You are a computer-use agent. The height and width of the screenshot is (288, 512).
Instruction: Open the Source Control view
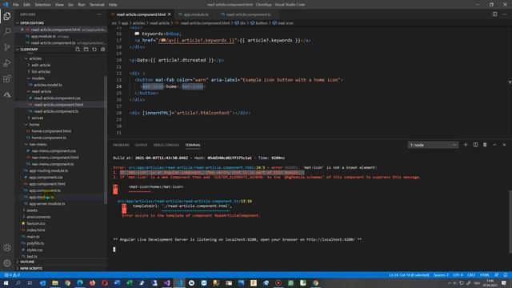[x=7, y=47]
